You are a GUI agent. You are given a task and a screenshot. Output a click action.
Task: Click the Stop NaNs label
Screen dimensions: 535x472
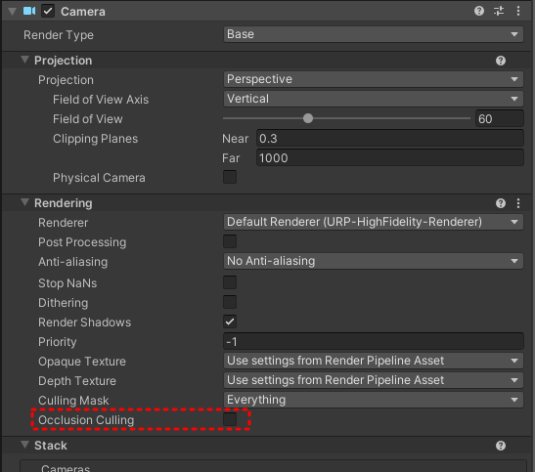(67, 283)
